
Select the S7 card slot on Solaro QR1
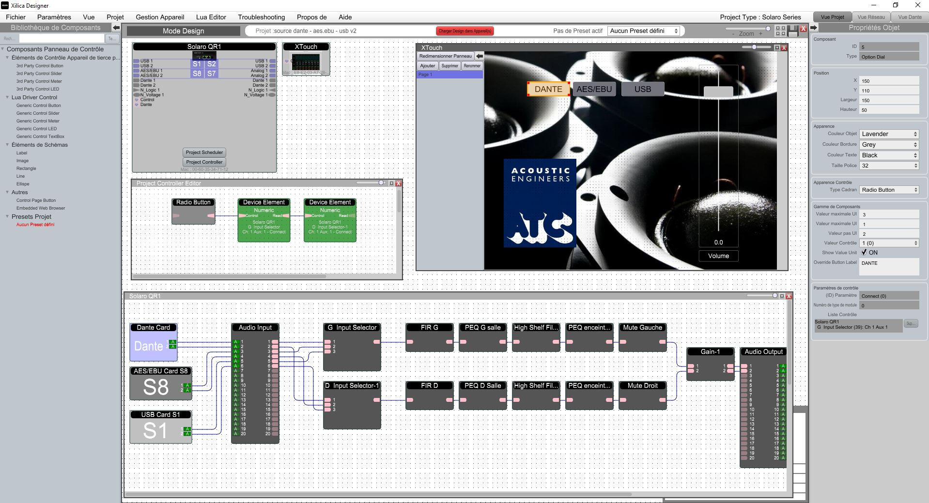(x=211, y=74)
